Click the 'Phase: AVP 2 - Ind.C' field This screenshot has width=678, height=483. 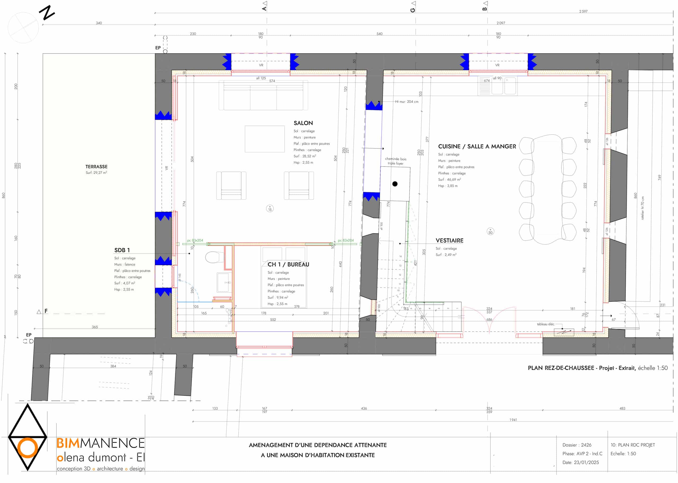[582, 454]
